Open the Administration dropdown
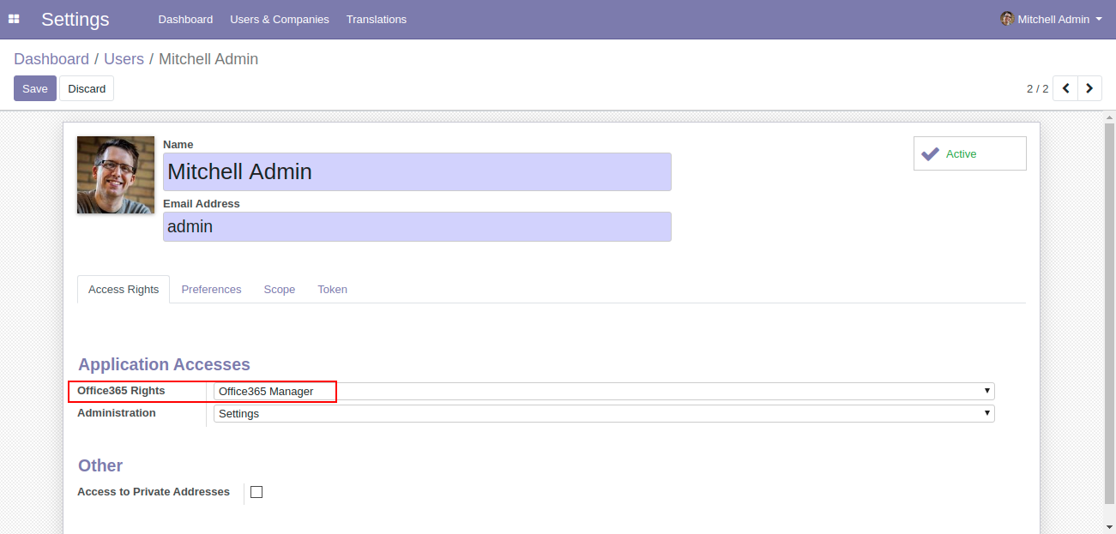This screenshot has width=1116, height=534. (603, 414)
